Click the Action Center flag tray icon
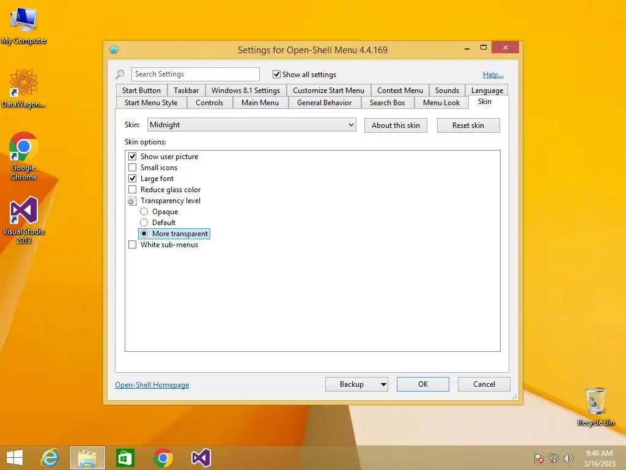This screenshot has width=626, height=470. pos(539,458)
